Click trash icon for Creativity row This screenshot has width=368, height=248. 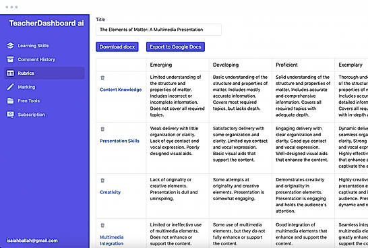(x=102, y=180)
